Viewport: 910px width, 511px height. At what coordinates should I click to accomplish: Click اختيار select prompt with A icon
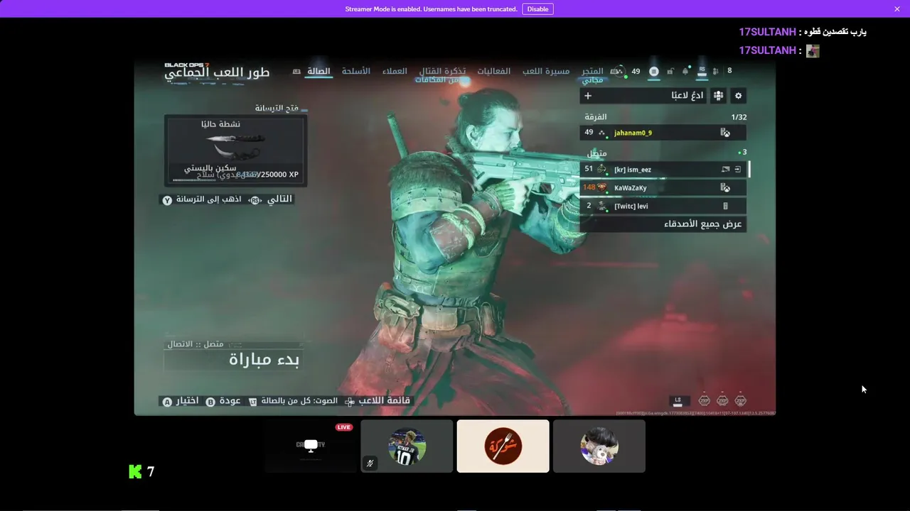point(181,402)
